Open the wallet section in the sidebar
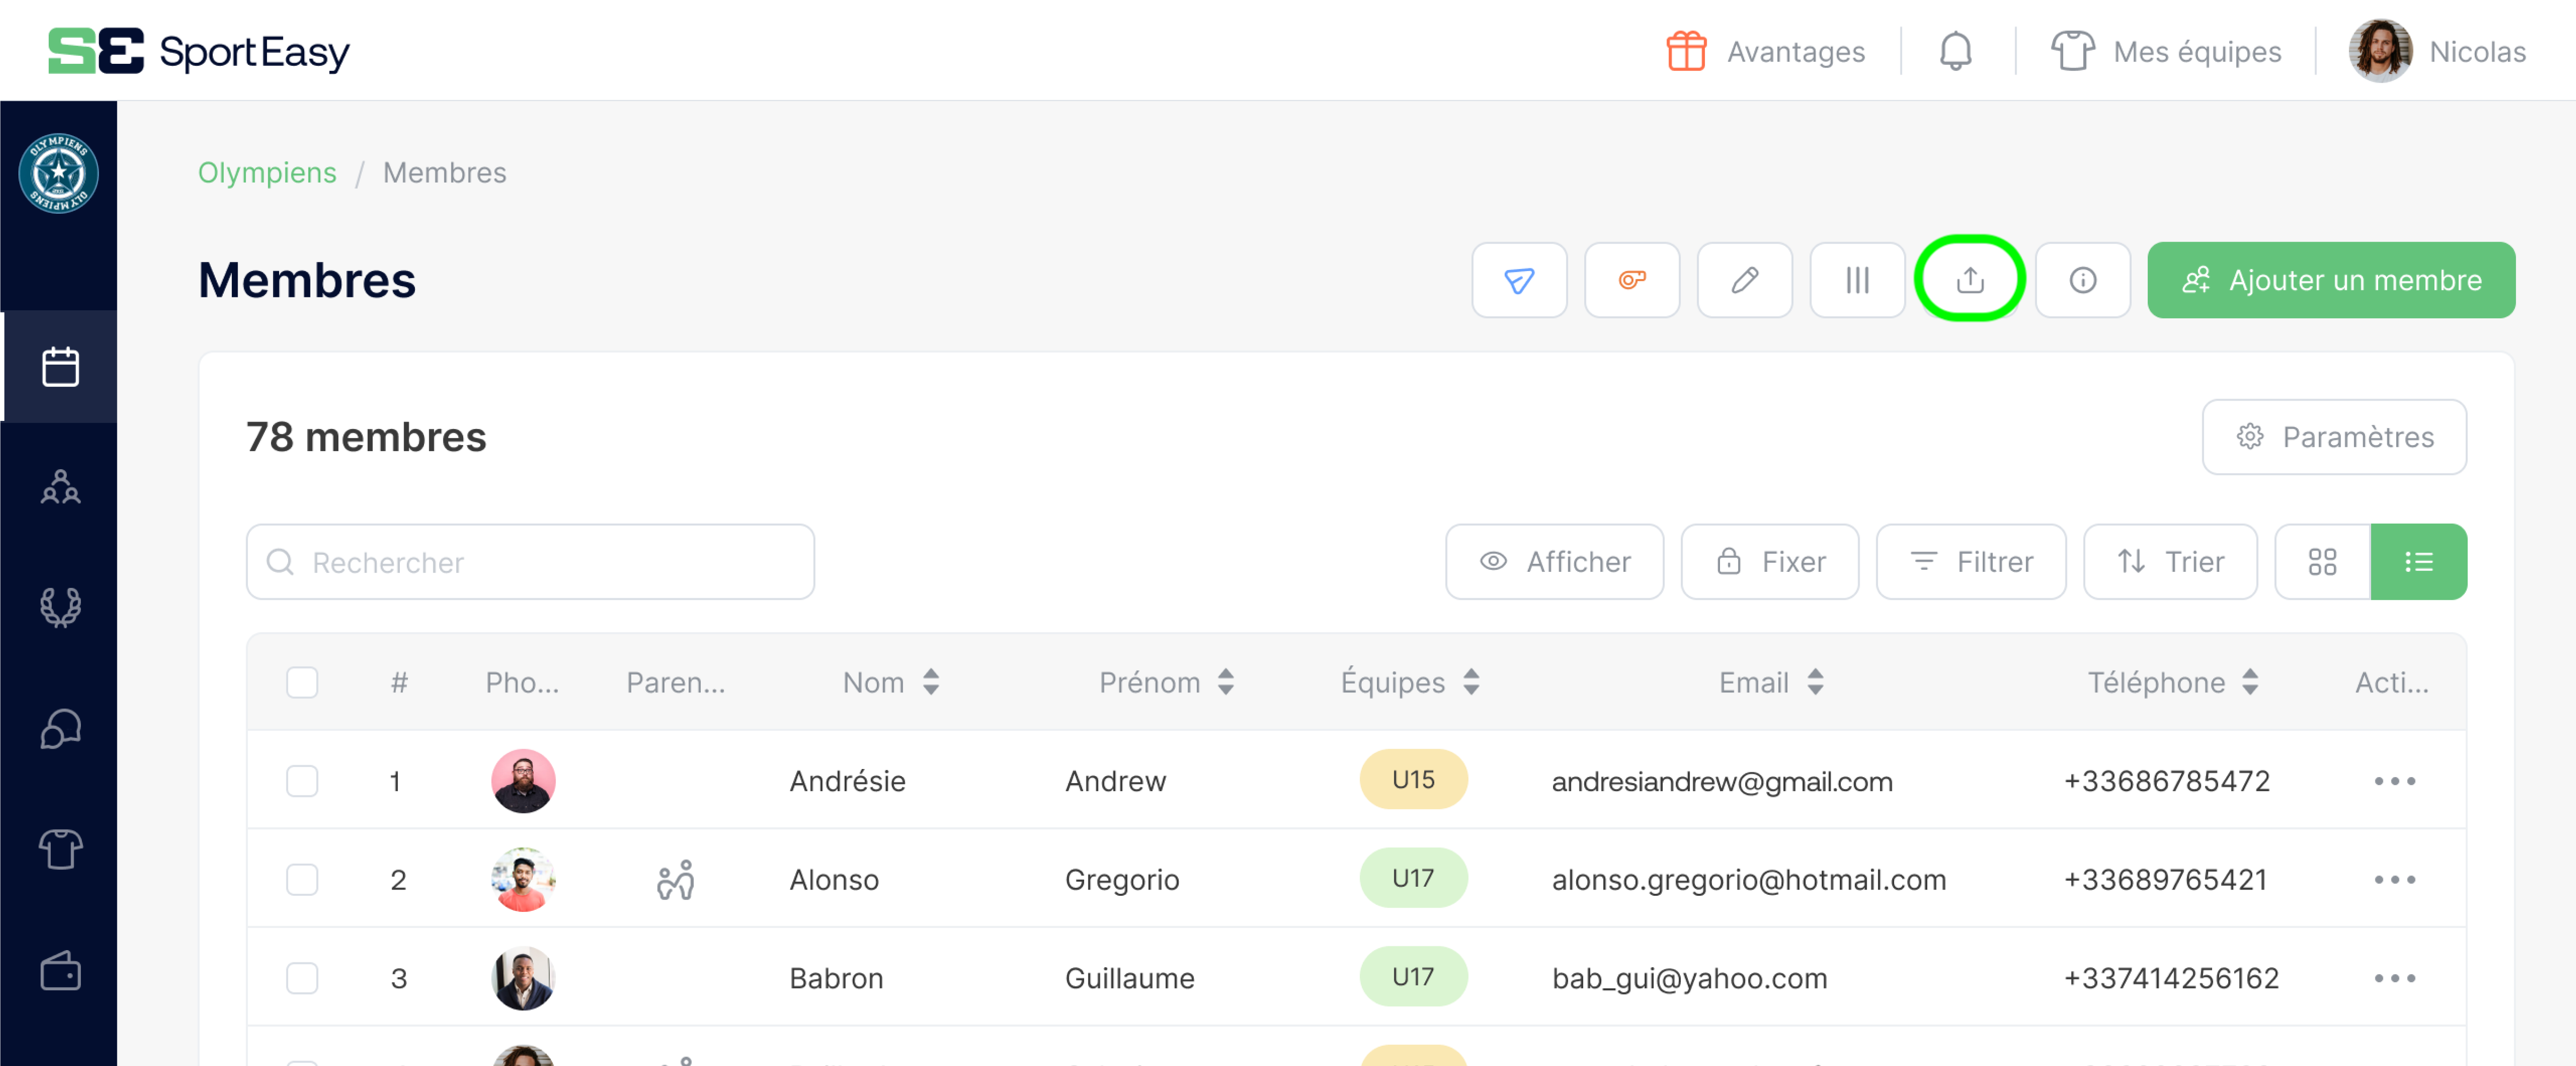This screenshot has height=1066, width=2576. pos(60,970)
